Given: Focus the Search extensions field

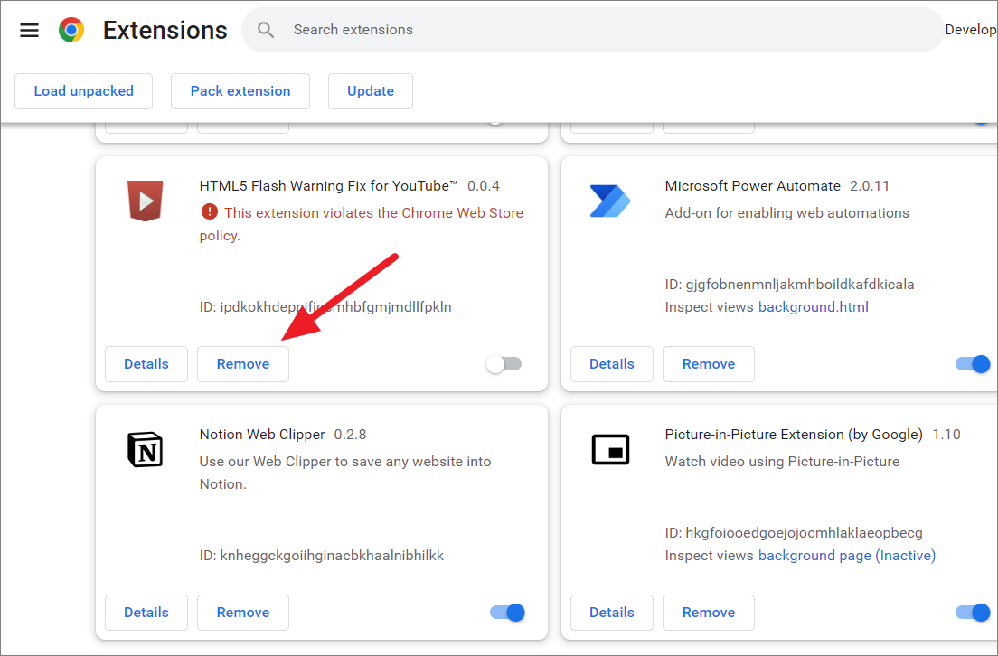Looking at the screenshot, I should (x=592, y=30).
